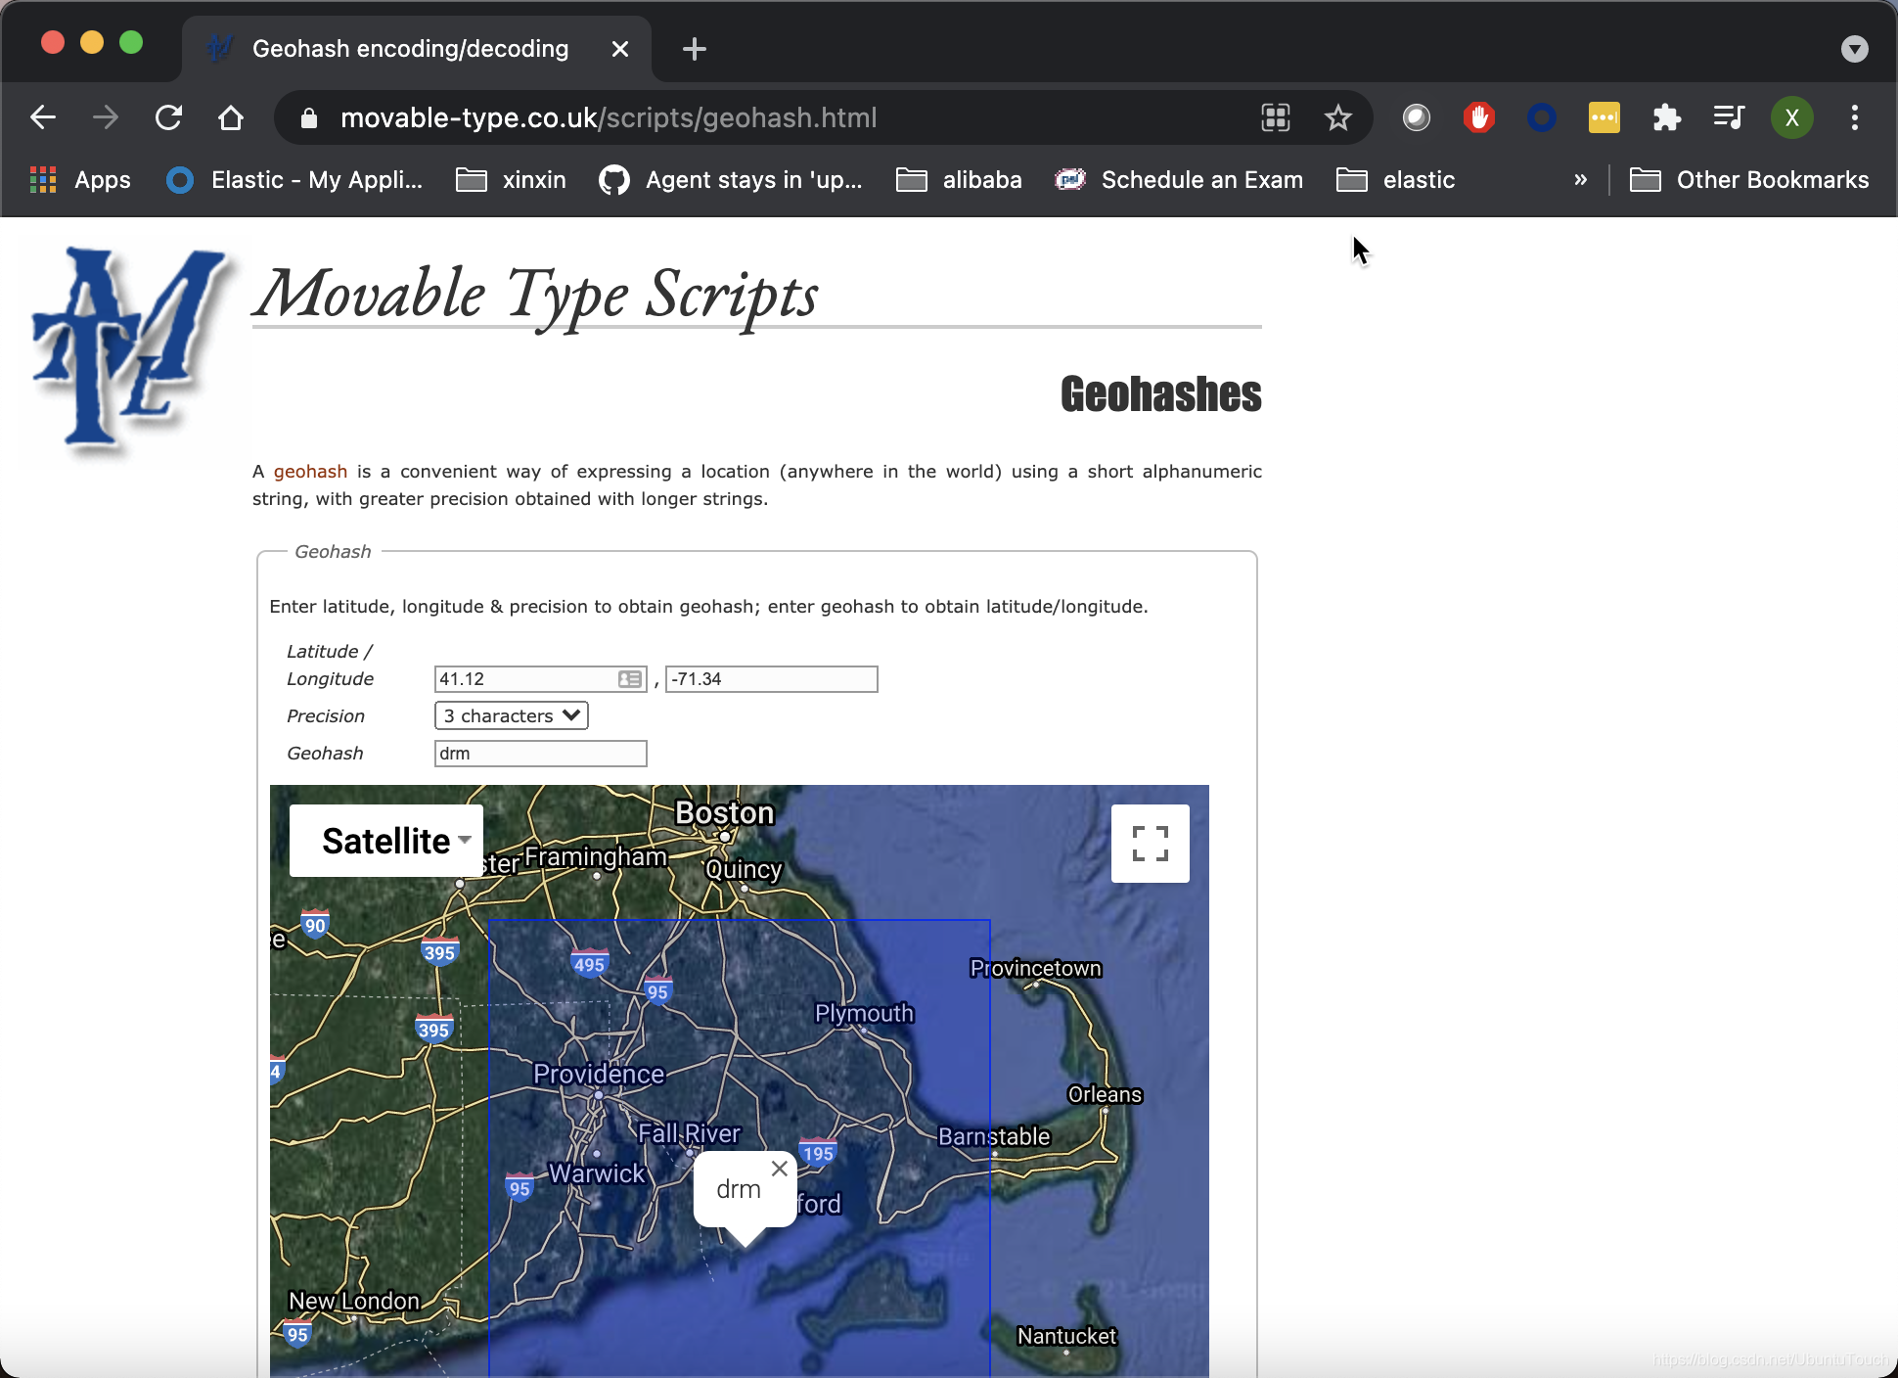The image size is (1898, 1378).
Task: Open the Other Bookmarks folder
Action: [x=1750, y=180]
